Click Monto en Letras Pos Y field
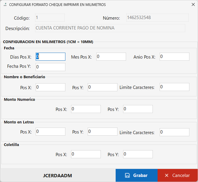Image resolution: width=198 pixels, height=182 pixels. point(103,131)
